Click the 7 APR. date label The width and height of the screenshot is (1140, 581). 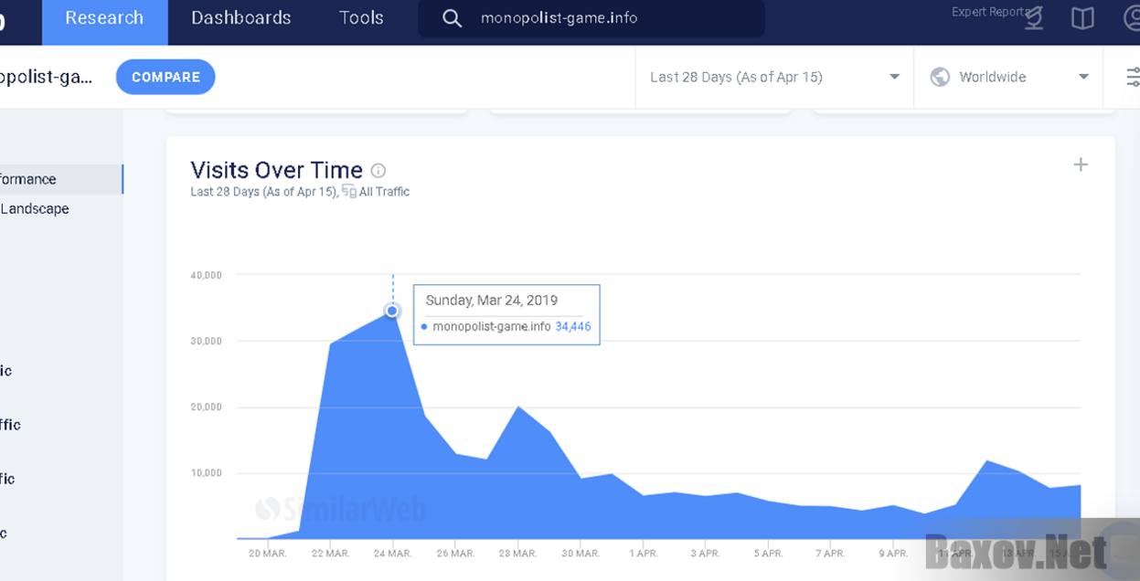(x=830, y=554)
